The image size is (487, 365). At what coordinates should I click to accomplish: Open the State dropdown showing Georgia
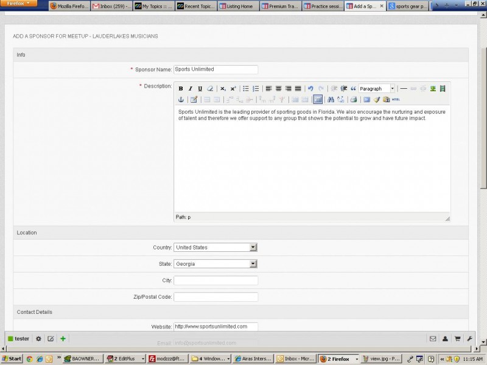point(215,264)
